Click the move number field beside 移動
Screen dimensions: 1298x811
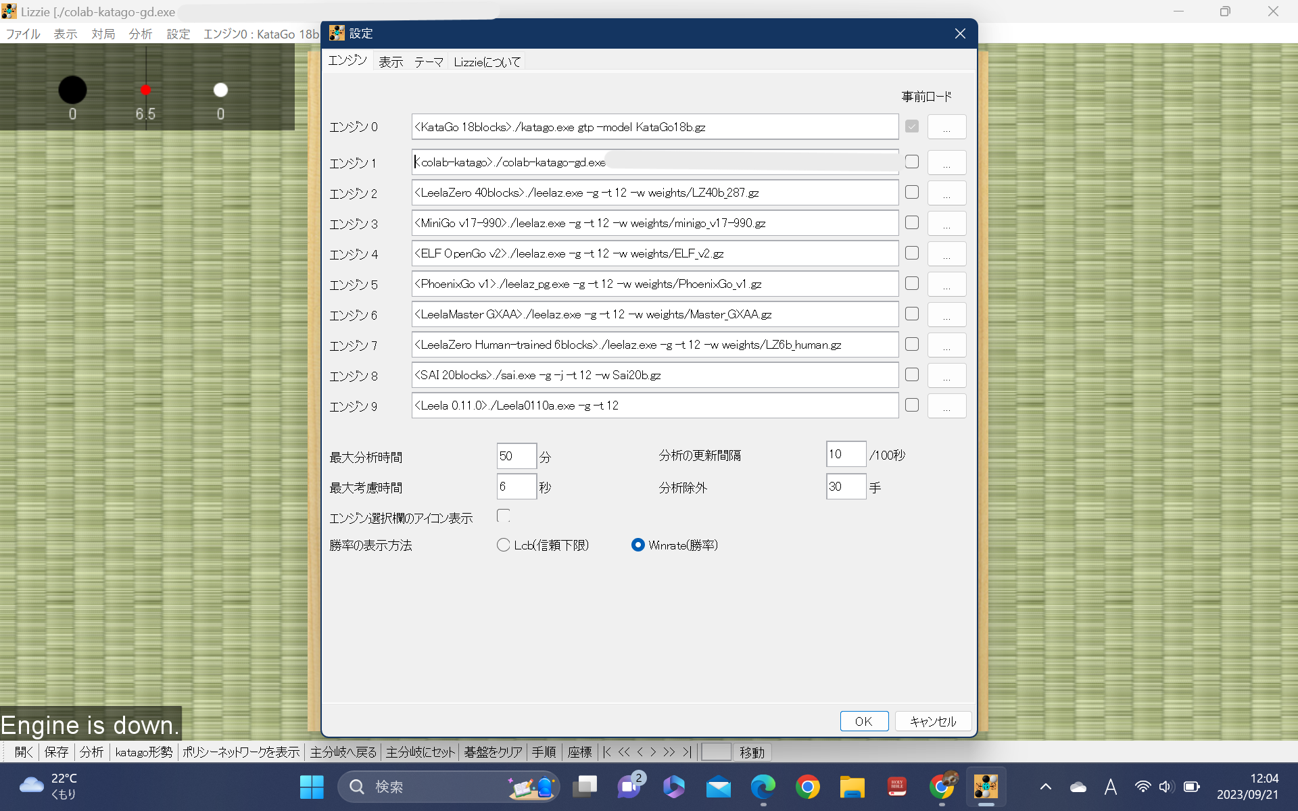coord(717,752)
